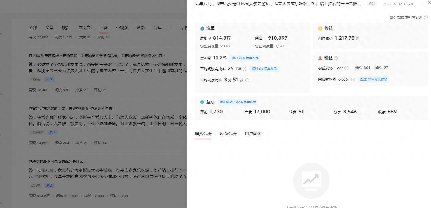431x208 pixels.
Task: Click the 超过72%同类作品 badge
Action: [374, 79]
